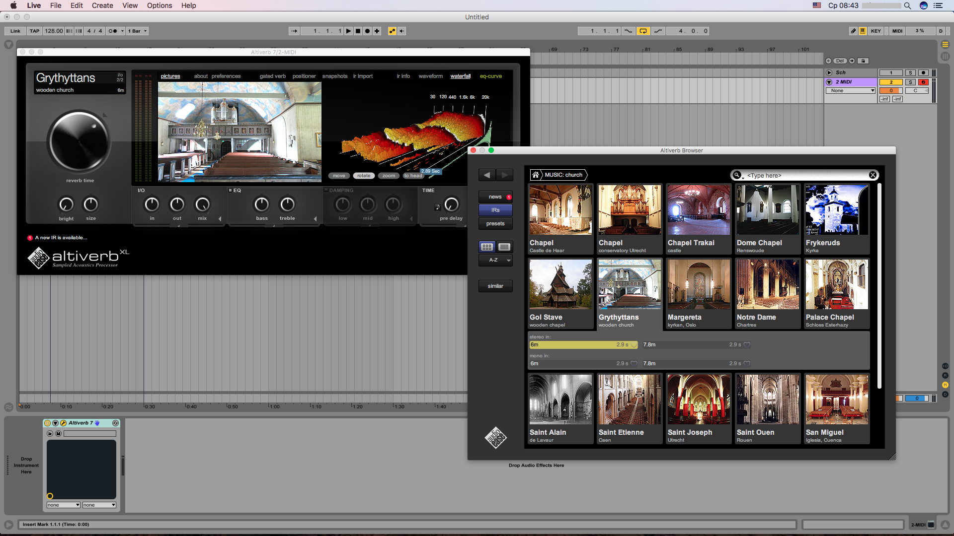
Task: Switch to the waveform tab in Altiverb
Action: click(x=430, y=76)
